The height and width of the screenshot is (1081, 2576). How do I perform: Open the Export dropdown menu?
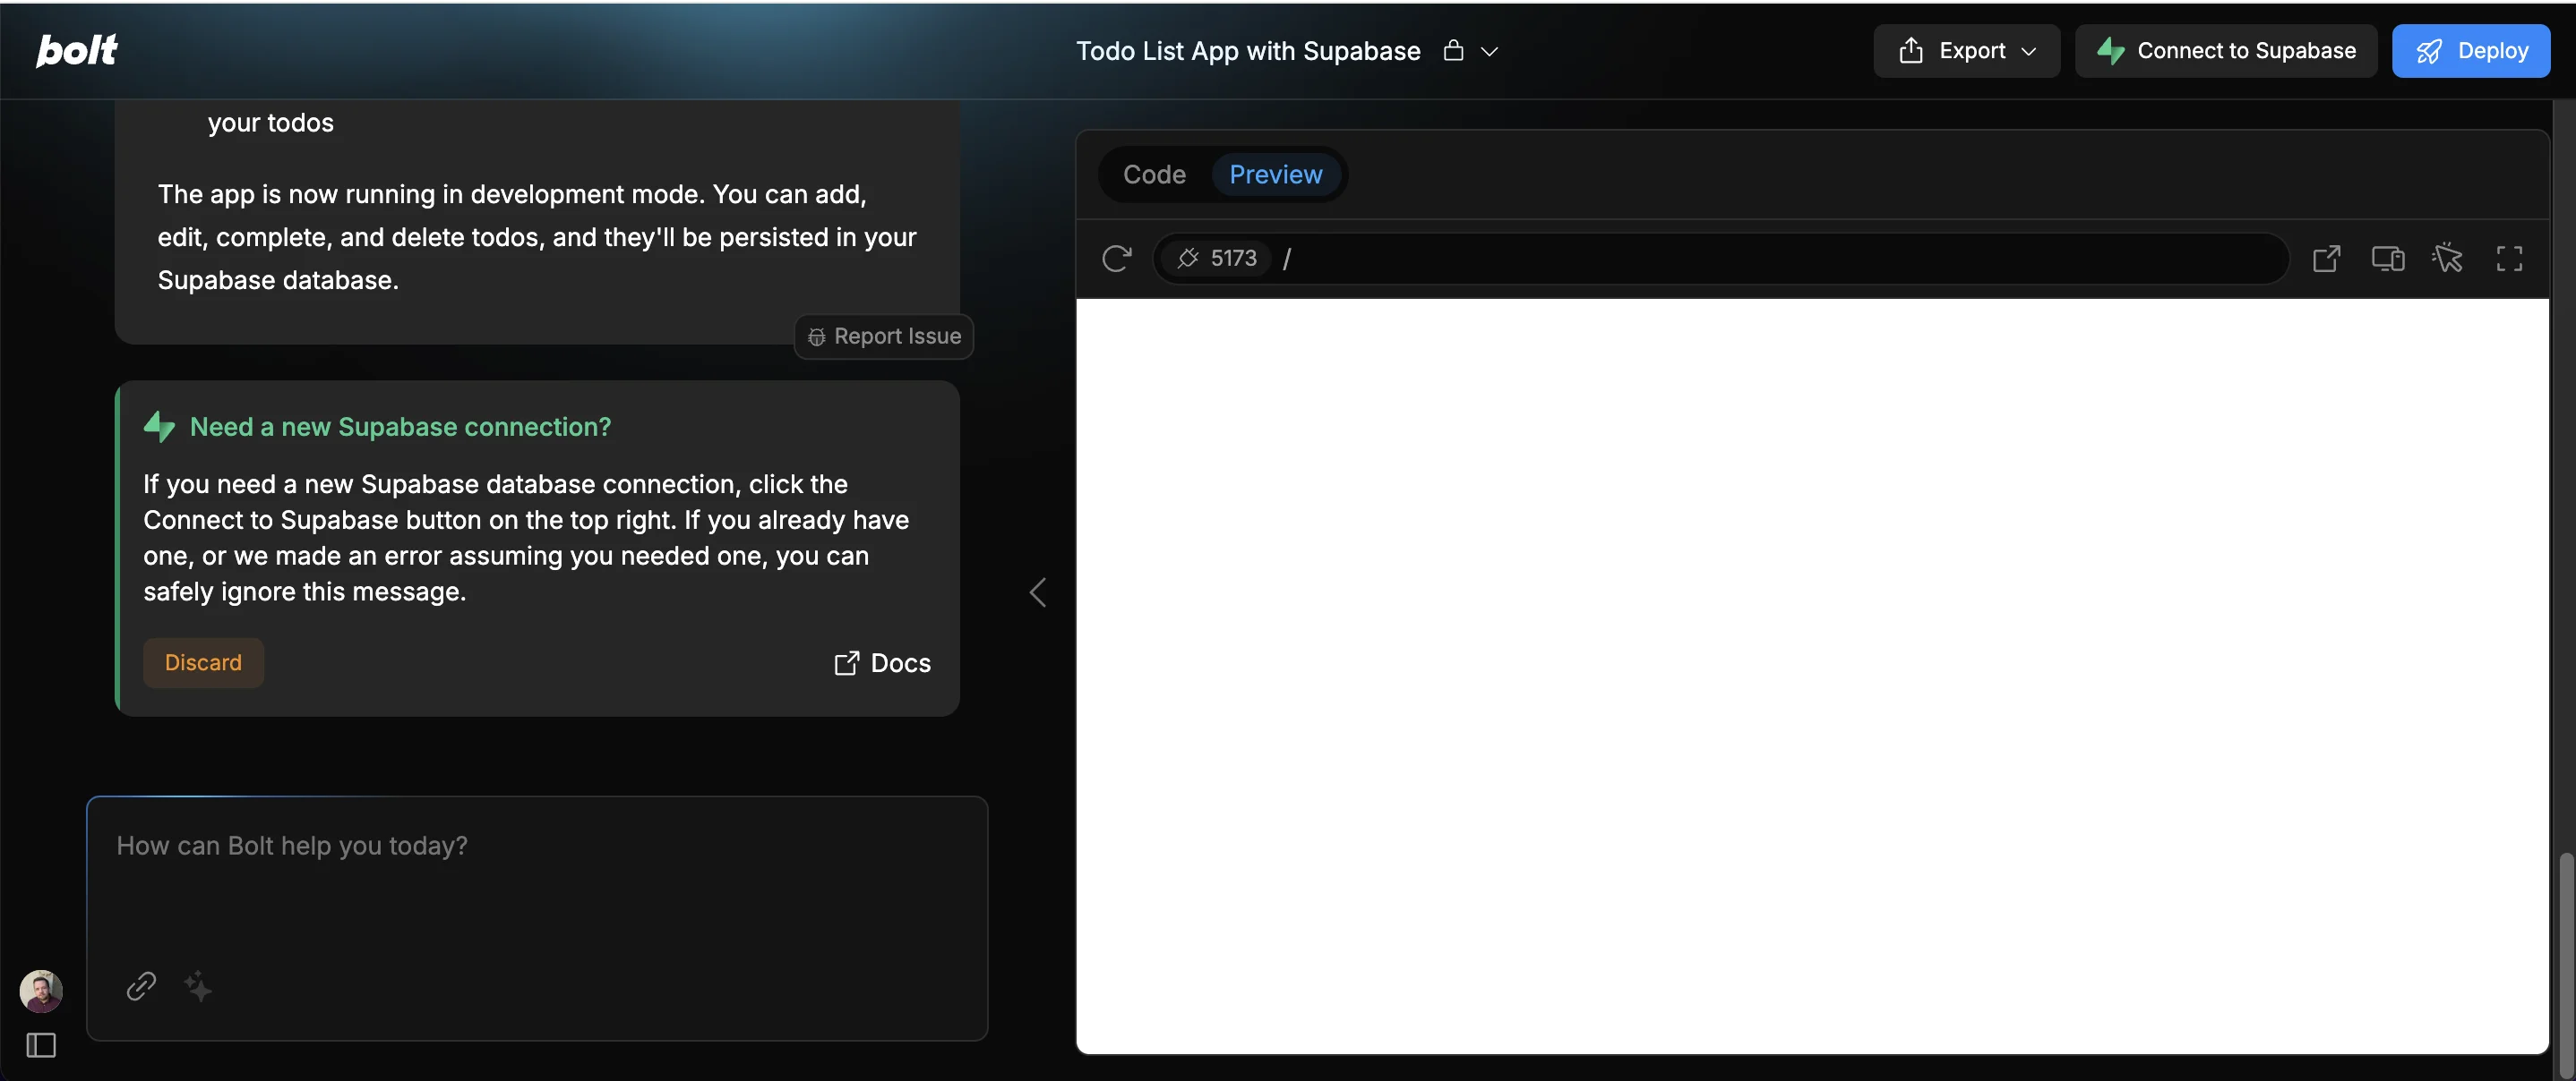click(x=1966, y=51)
